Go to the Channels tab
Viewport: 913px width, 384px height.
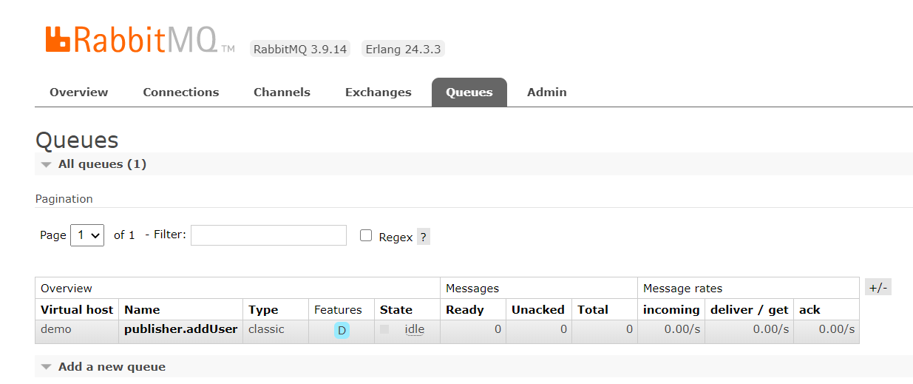coord(282,92)
